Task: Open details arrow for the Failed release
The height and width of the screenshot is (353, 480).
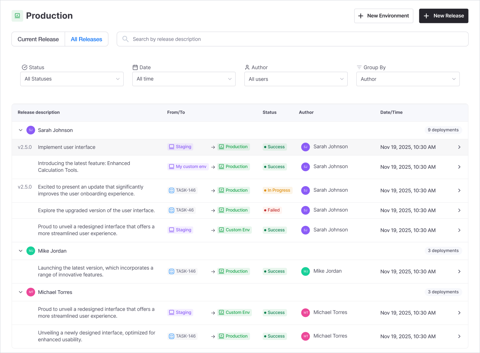Action: pyautogui.click(x=459, y=210)
